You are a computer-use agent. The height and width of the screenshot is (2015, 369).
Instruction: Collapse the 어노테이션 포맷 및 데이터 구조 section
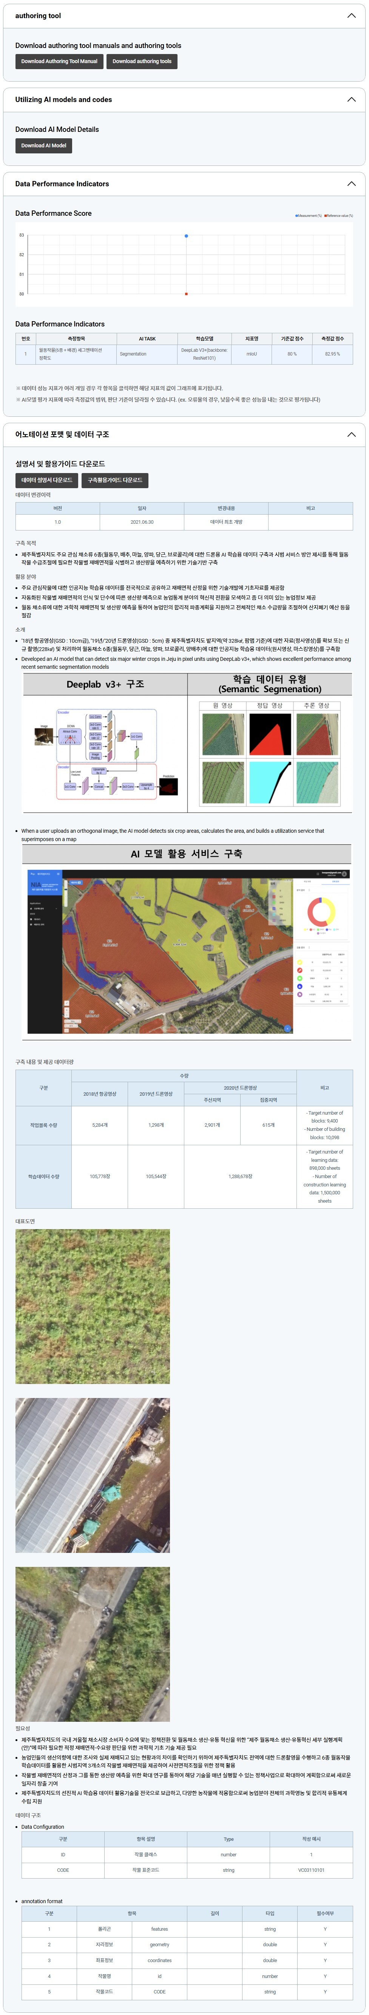(351, 434)
